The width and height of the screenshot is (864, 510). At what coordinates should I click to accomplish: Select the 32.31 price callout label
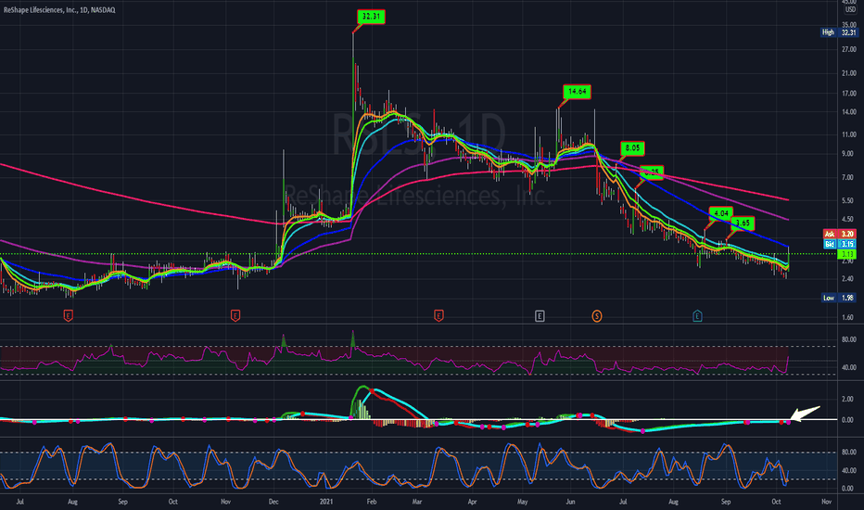[x=372, y=17]
